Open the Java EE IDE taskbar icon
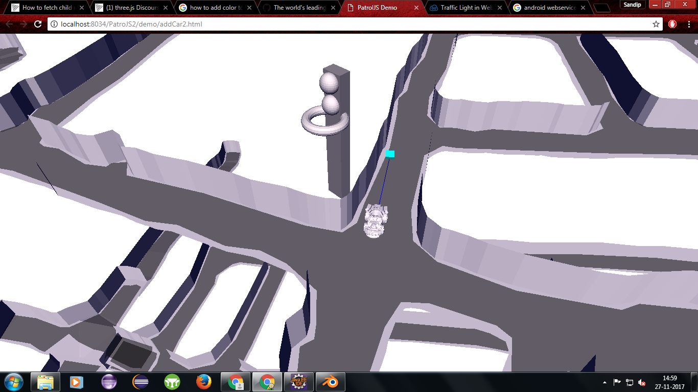 (298, 382)
